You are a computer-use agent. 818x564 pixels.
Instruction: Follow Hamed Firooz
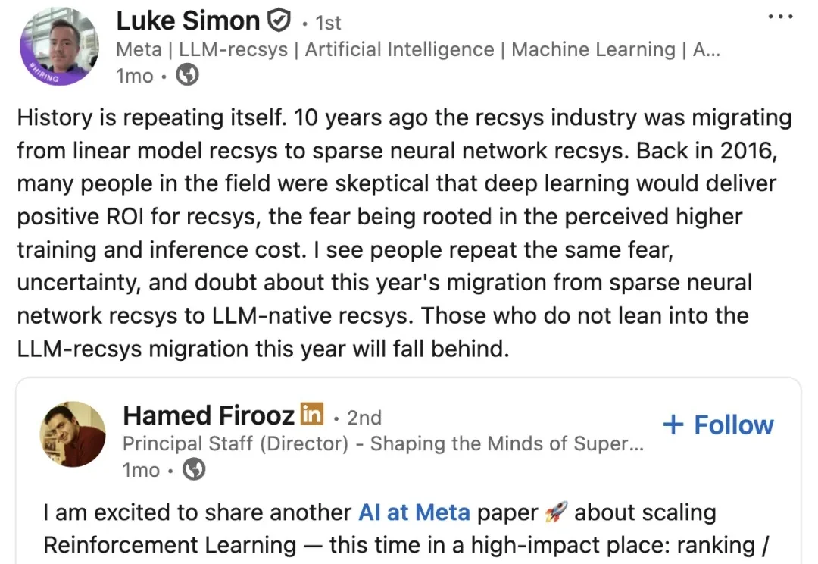click(718, 425)
